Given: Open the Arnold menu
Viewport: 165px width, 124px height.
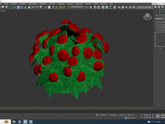Looking at the screenshot, I should coord(96,4).
